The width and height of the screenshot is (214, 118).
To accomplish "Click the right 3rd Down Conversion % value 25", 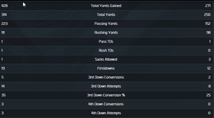I will (x=209, y=95).
